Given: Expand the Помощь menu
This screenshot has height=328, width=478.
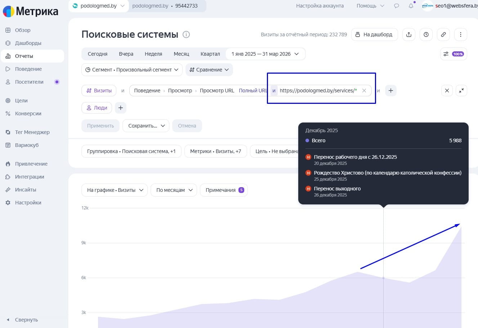Looking at the screenshot, I should [370, 6].
